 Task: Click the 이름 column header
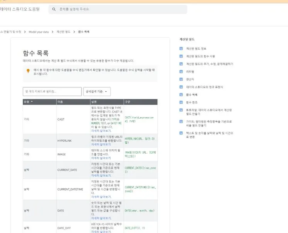[73, 102]
